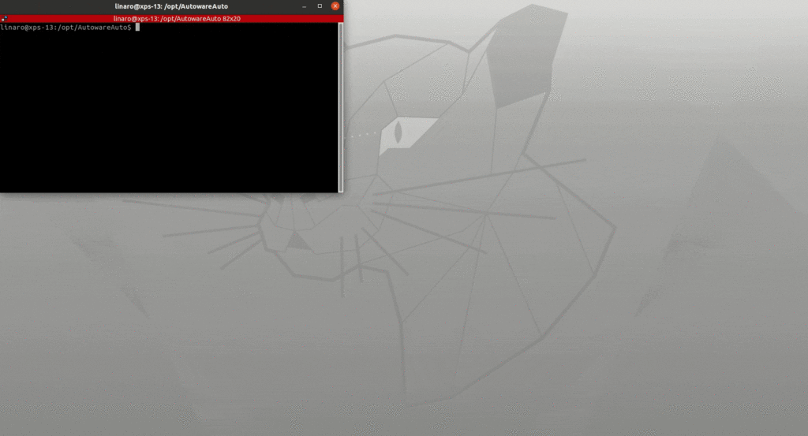Screen dimensions: 808x436
Task: Click the cat's eye on the wallpaper
Action: (398, 132)
